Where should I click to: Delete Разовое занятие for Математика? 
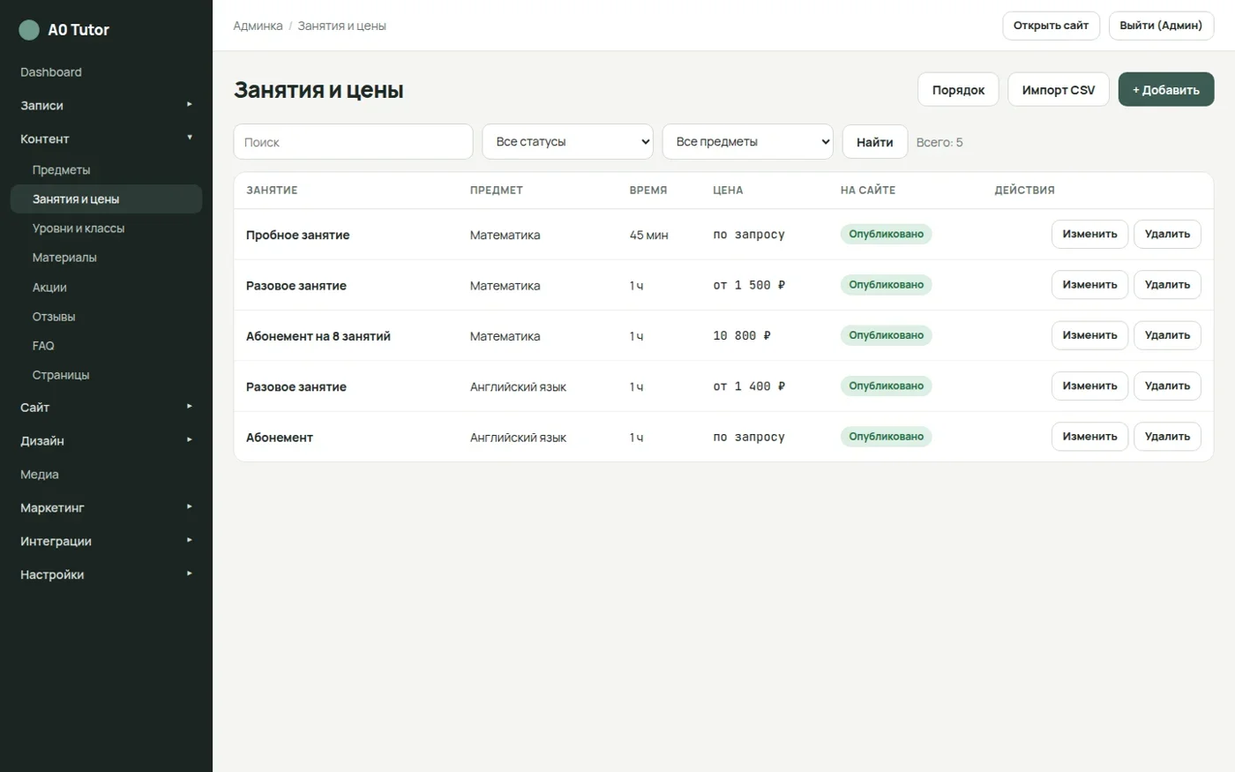pos(1167,285)
